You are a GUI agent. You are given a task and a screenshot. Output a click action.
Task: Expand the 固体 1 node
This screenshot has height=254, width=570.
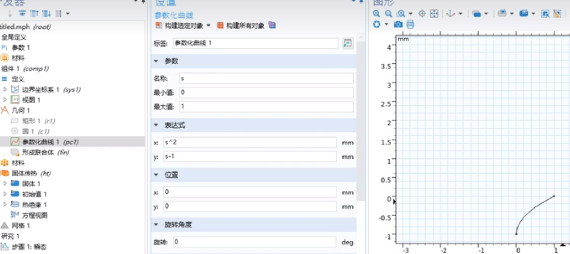click(5, 183)
